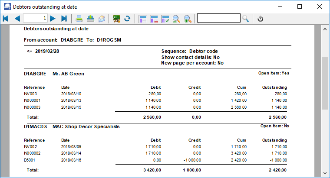Go to first page of report
Screen dimensions: 330x178
[x=6, y=19]
